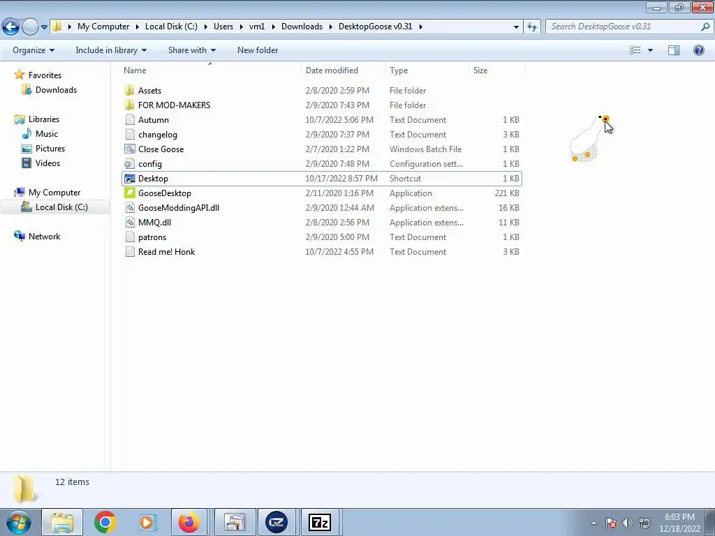The image size is (715, 536).
Task: Show hidden tray icons arrow
Action: point(594,523)
